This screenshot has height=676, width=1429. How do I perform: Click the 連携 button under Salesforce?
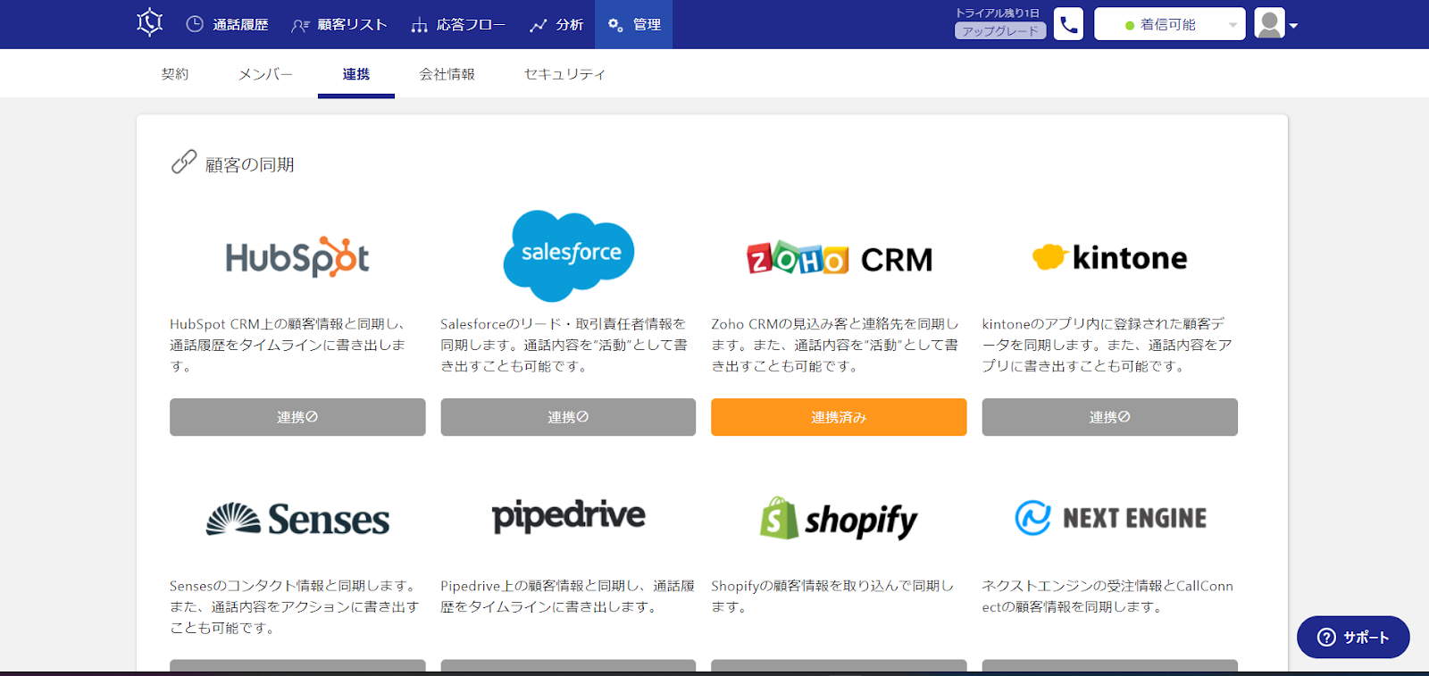(x=568, y=417)
